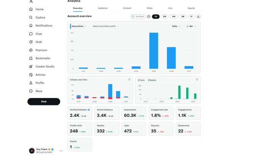
Task: Select the Engagements 1.1K card
Action: [x=188, y=113]
